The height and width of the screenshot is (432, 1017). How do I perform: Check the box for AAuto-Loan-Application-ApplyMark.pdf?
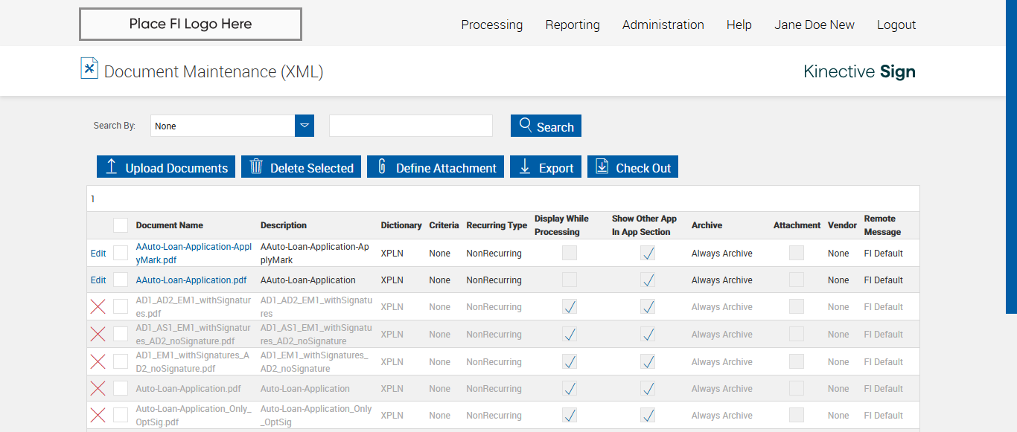pyautogui.click(x=121, y=254)
